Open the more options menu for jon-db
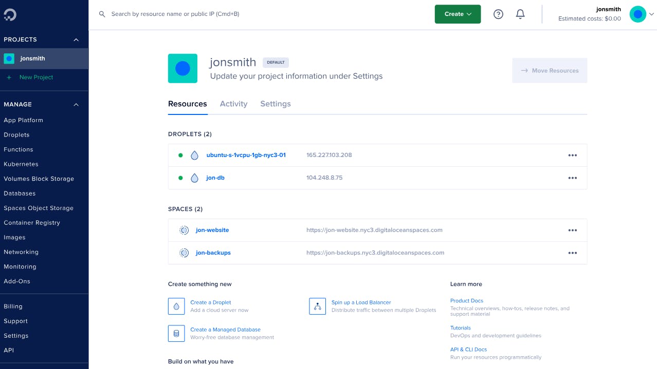657x369 pixels. [572, 178]
